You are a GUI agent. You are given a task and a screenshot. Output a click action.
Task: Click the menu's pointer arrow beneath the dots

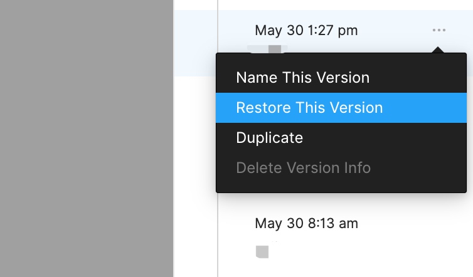[x=438, y=50]
